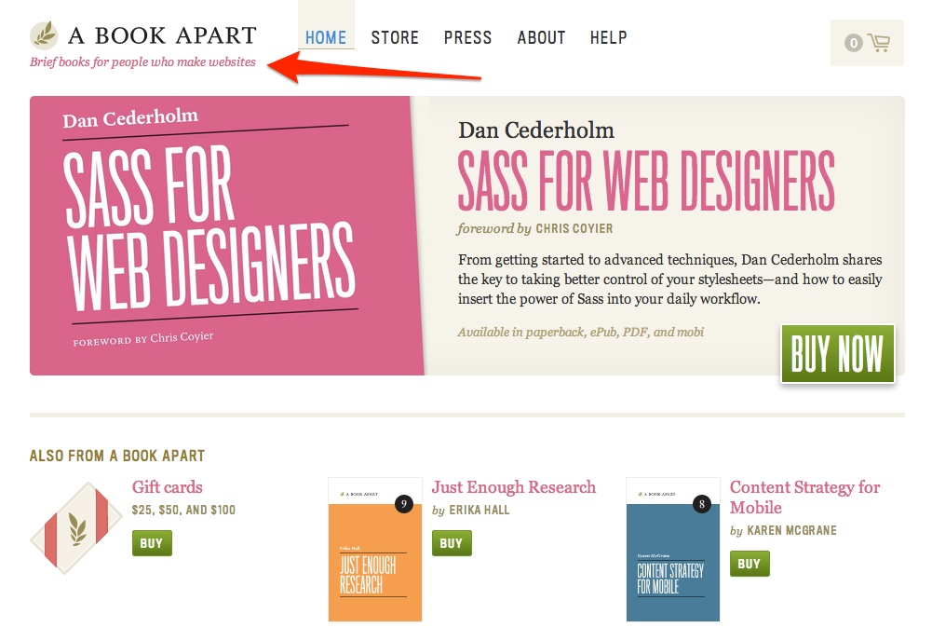
Task: Click the author name 'Karen McGrane'
Action: 791,530
